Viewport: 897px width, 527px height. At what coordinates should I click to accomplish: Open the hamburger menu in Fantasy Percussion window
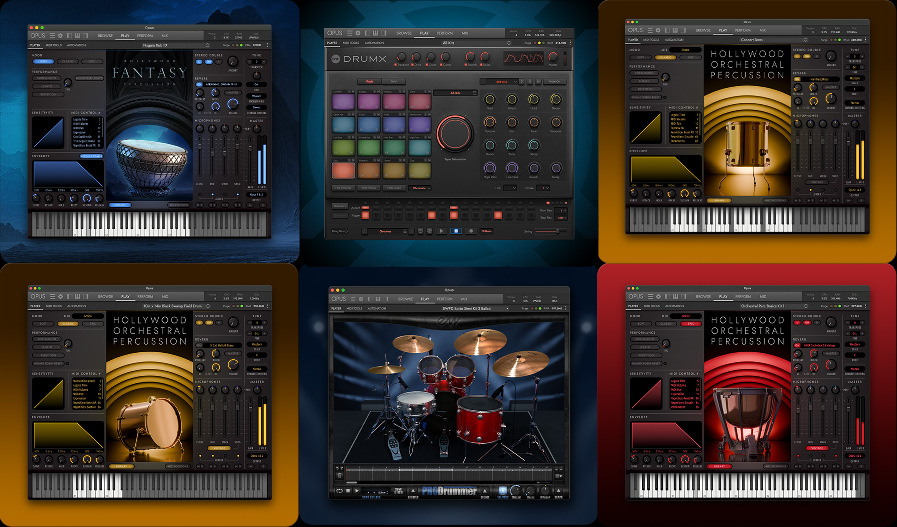tap(52, 36)
